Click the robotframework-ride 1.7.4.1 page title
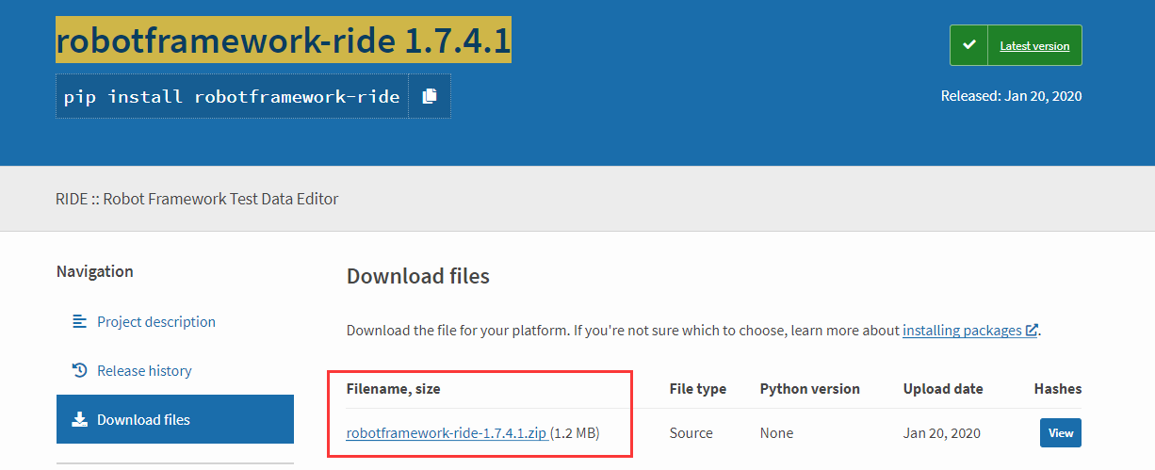 pyautogui.click(x=284, y=41)
